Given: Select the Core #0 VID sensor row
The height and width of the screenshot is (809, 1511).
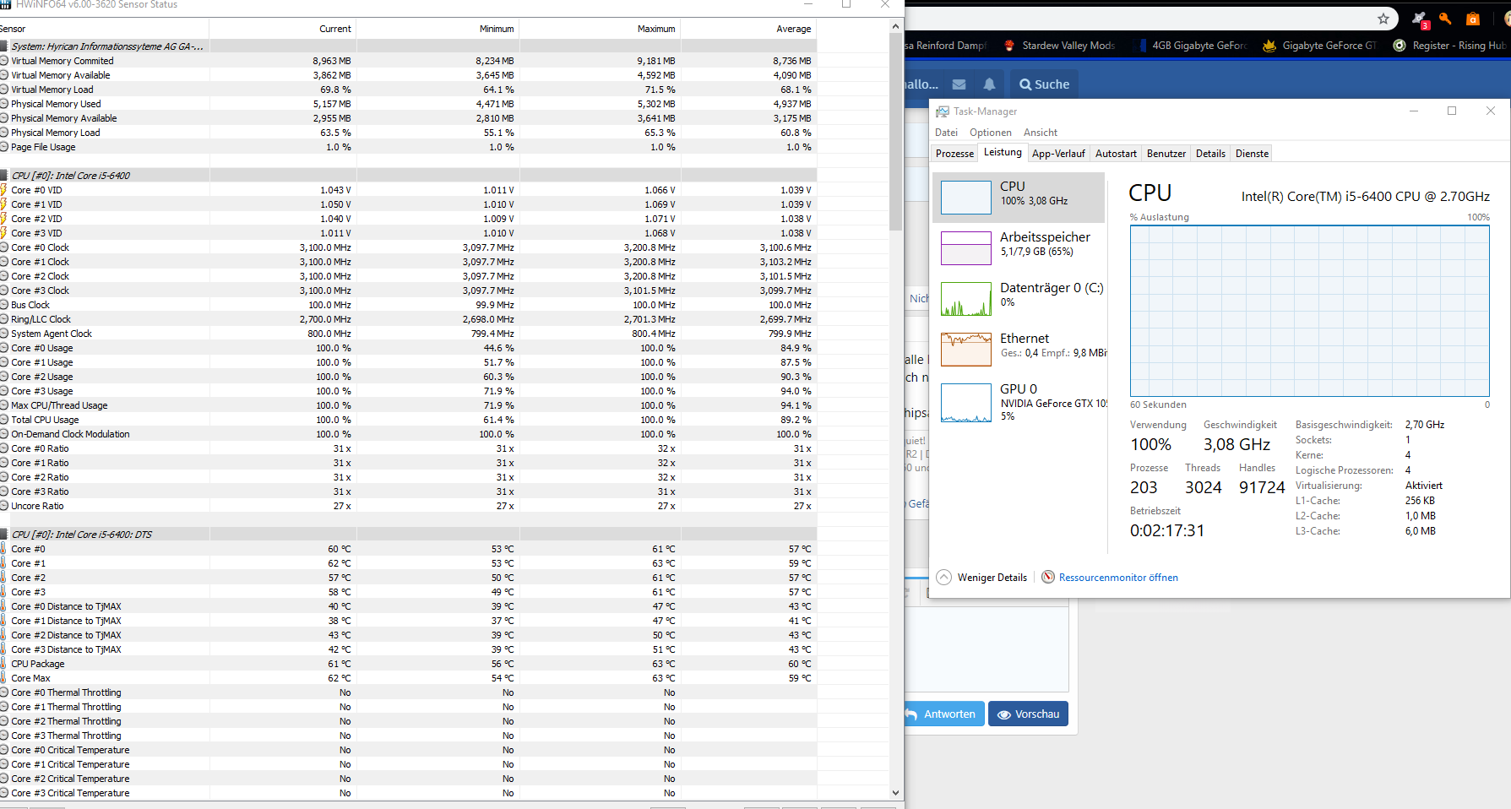Looking at the screenshot, I should [x=408, y=190].
